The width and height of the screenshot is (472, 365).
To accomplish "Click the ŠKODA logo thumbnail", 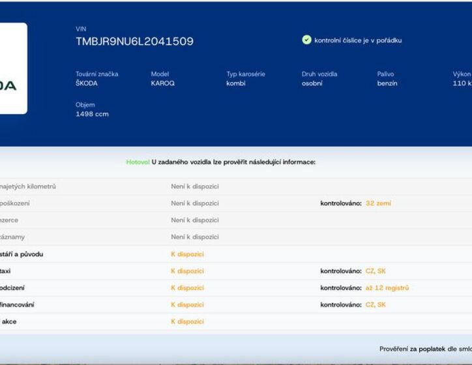I will point(13,68).
